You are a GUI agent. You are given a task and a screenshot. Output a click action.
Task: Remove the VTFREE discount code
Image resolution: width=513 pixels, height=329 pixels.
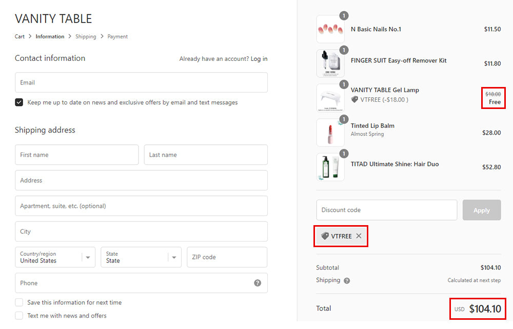tap(359, 236)
